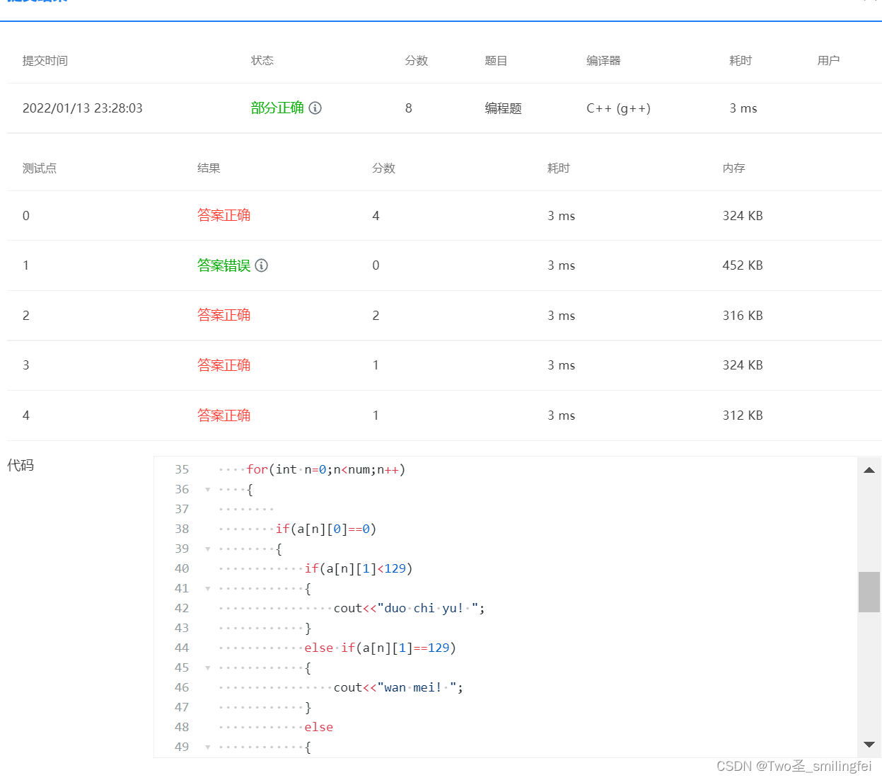Click the score 4 of test point 0
This screenshot has width=882, height=780.
376,216
